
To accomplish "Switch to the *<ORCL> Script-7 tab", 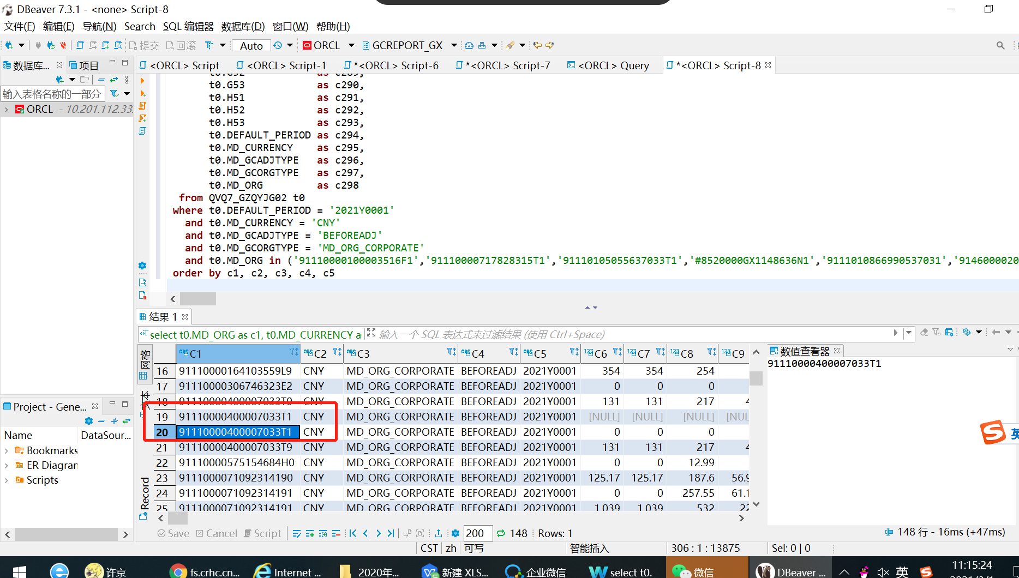I will pos(503,65).
